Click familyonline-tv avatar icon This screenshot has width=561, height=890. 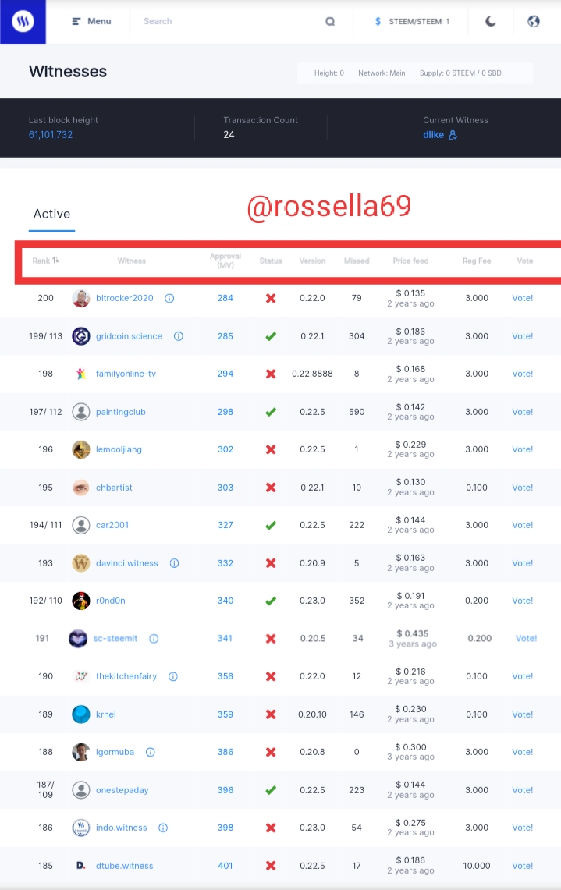(x=81, y=374)
